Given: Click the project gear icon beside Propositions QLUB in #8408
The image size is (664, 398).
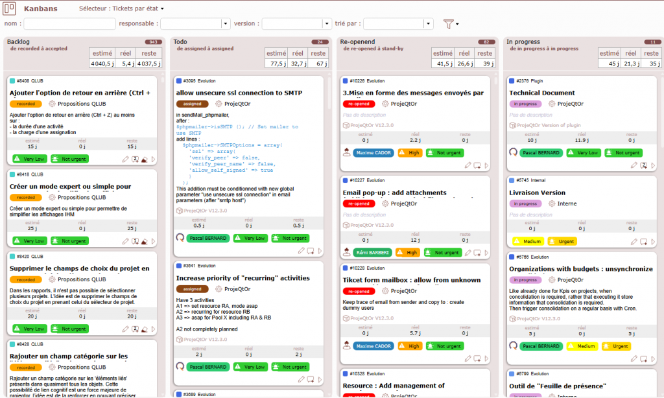Looking at the screenshot, I should click(51, 104).
